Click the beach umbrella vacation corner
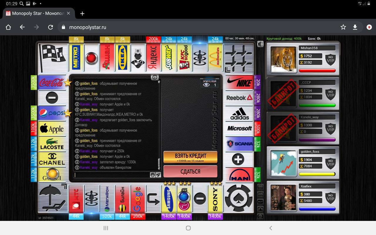This screenshot has width=376, height=235. pyautogui.click(x=53, y=199)
